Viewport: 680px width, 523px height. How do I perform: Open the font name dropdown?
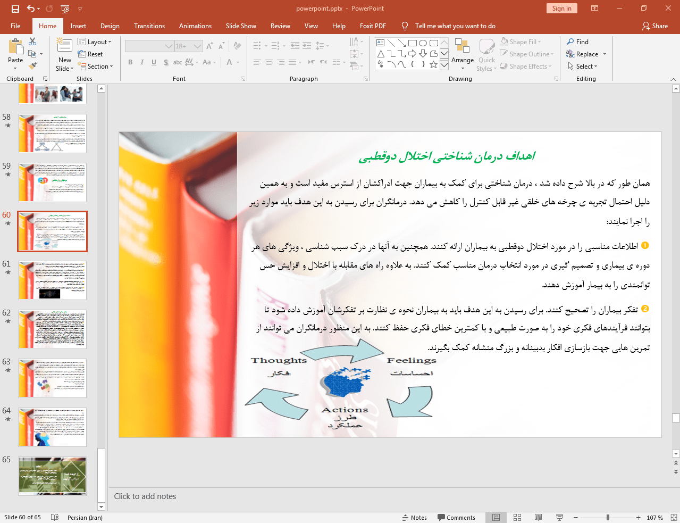pyautogui.click(x=169, y=46)
